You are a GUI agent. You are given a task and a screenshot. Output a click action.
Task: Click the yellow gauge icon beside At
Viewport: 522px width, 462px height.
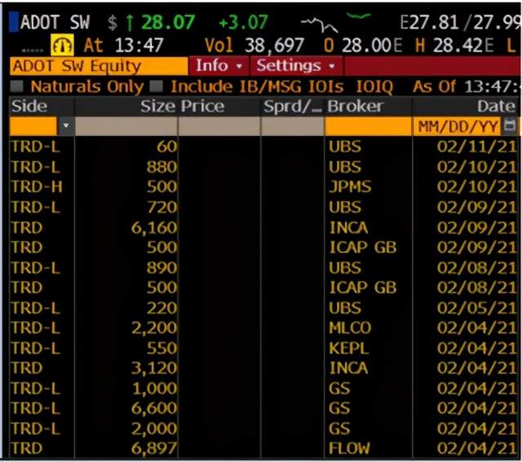[x=62, y=45]
